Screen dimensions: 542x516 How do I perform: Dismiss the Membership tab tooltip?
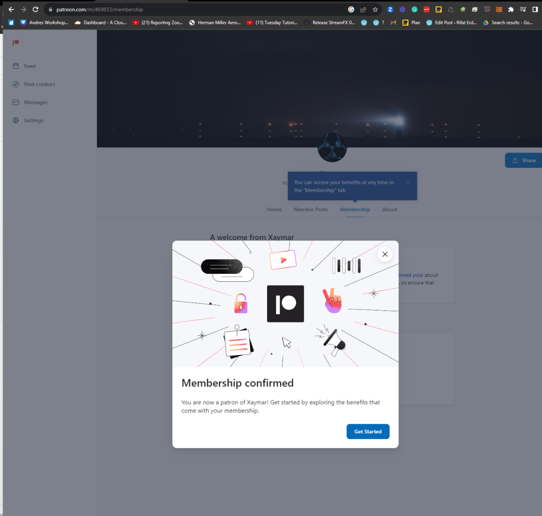[408, 182]
